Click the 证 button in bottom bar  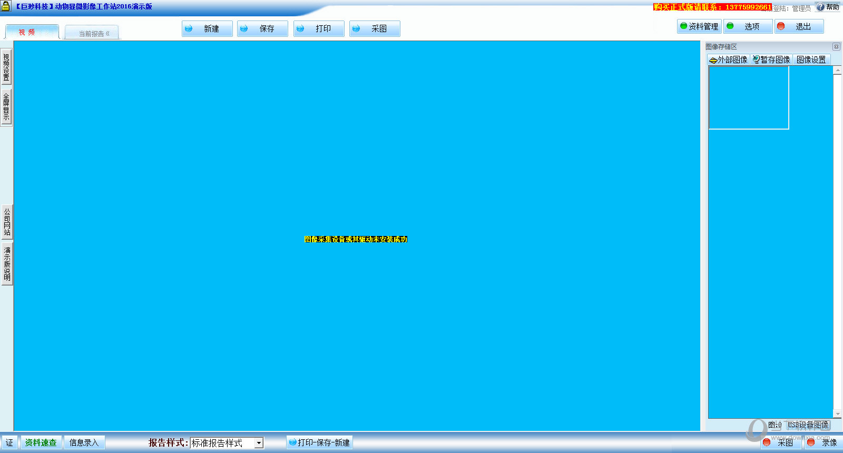pyautogui.click(x=9, y=442)
